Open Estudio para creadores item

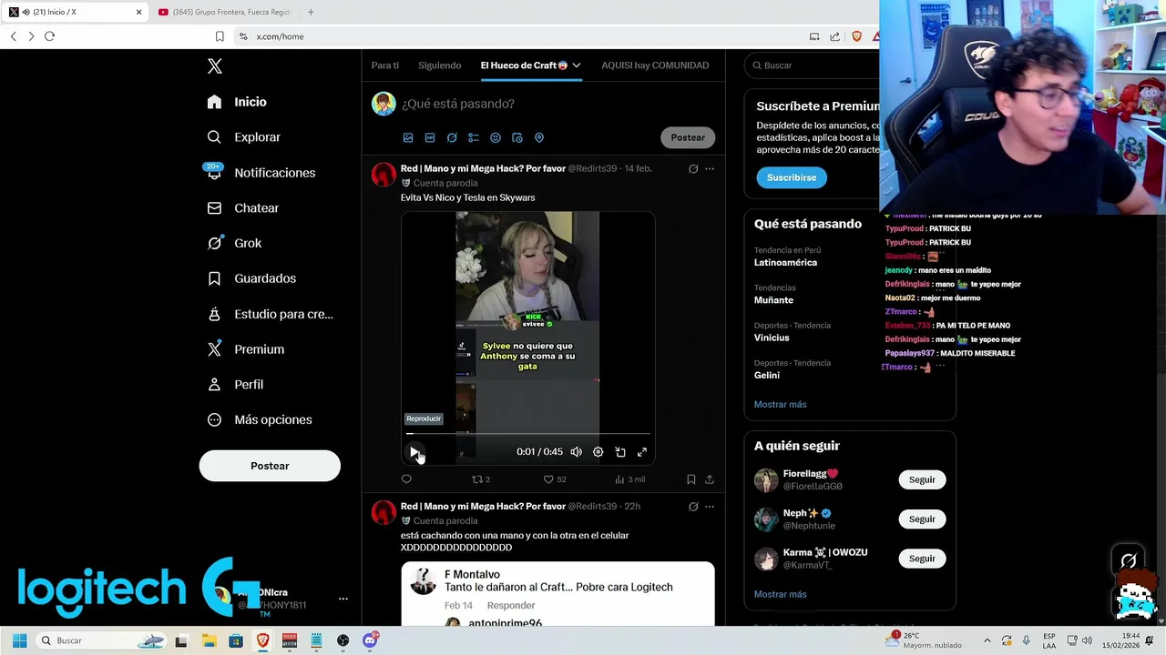(271, 314)
